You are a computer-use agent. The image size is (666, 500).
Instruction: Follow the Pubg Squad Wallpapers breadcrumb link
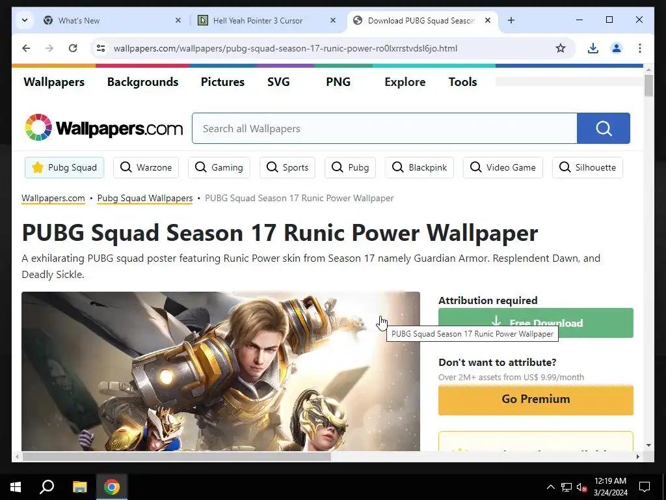(x=145, y=198)
